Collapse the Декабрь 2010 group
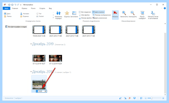The height and width of the screenshot is (103, 169). (x=31, y=71)
